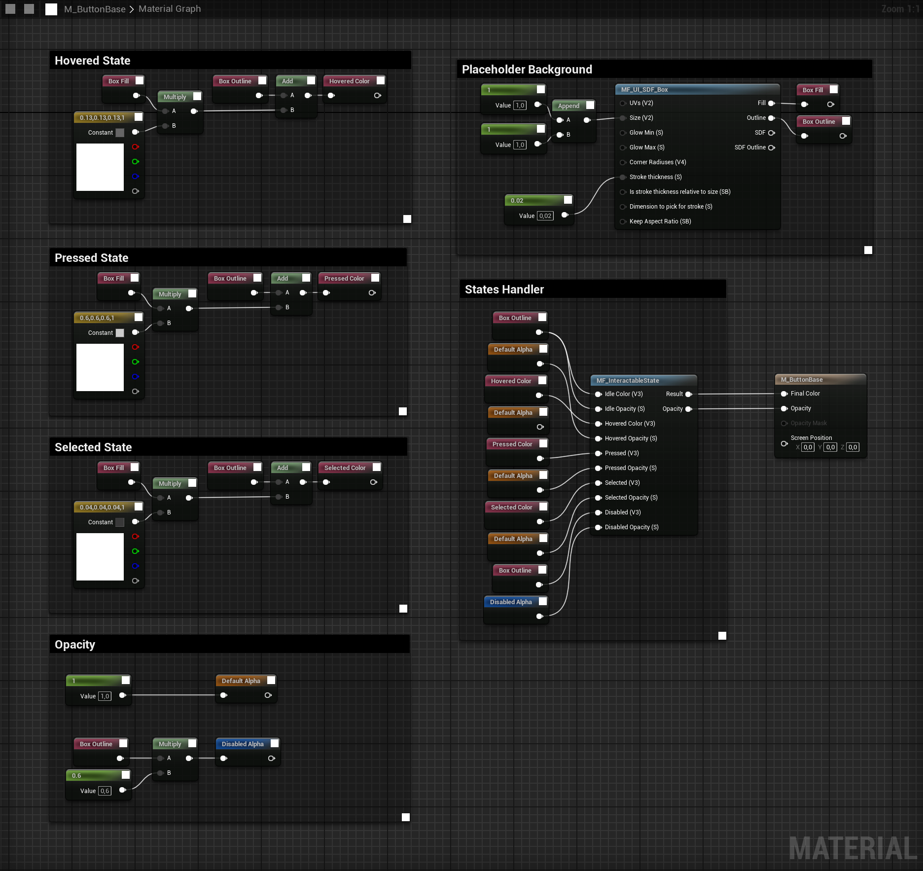Toggle the preview square on the Disabled Alpha node in Opacity
Image resolution: width=923 pixels, height=871 pixels.
275,743
